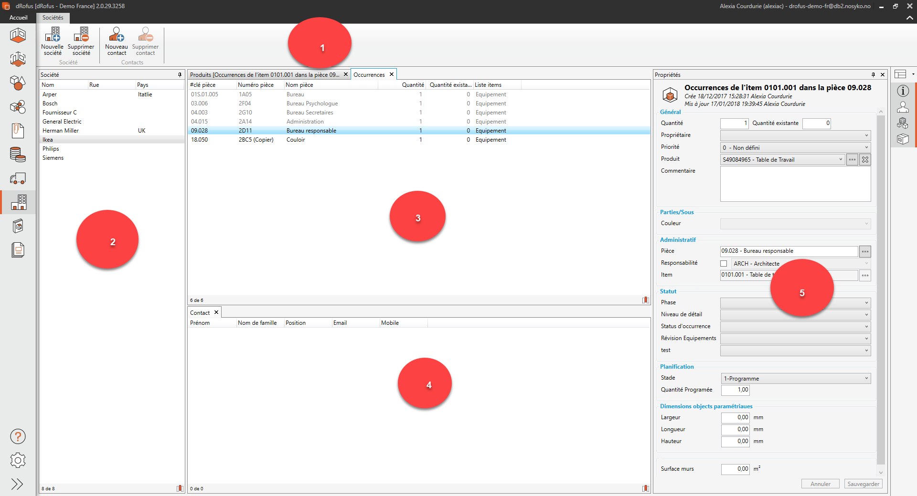Click the Nouvelle société icon
The width and height of the screenshot is (917, 496).
coord(52,35)
